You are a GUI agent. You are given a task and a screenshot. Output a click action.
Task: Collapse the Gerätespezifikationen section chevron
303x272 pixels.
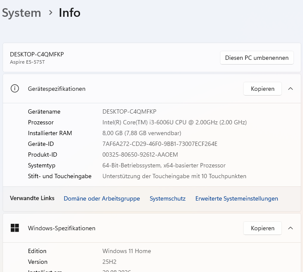click(x=291, y=89)
